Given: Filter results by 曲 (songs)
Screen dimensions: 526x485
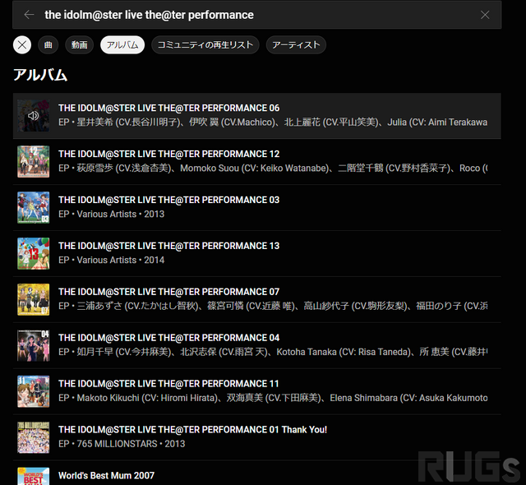Looking at the screenshot, I should [x=48, y=45].
